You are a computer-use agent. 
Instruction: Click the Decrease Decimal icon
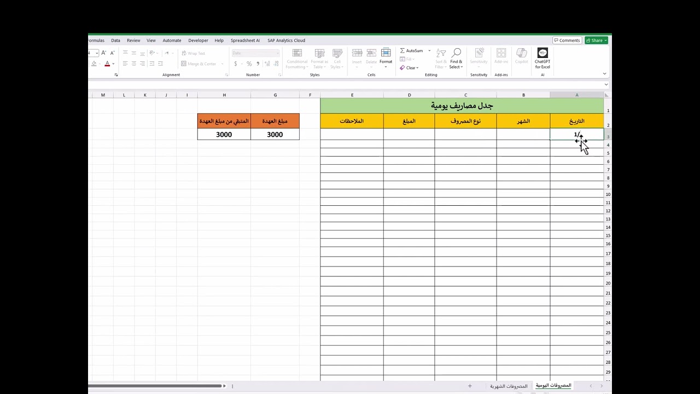point(277,63)
